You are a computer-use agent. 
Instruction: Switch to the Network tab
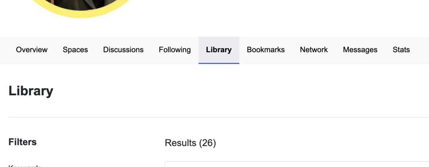314,50
